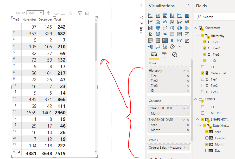
Task: Select the Funnel visual
Action: [158, 28]
